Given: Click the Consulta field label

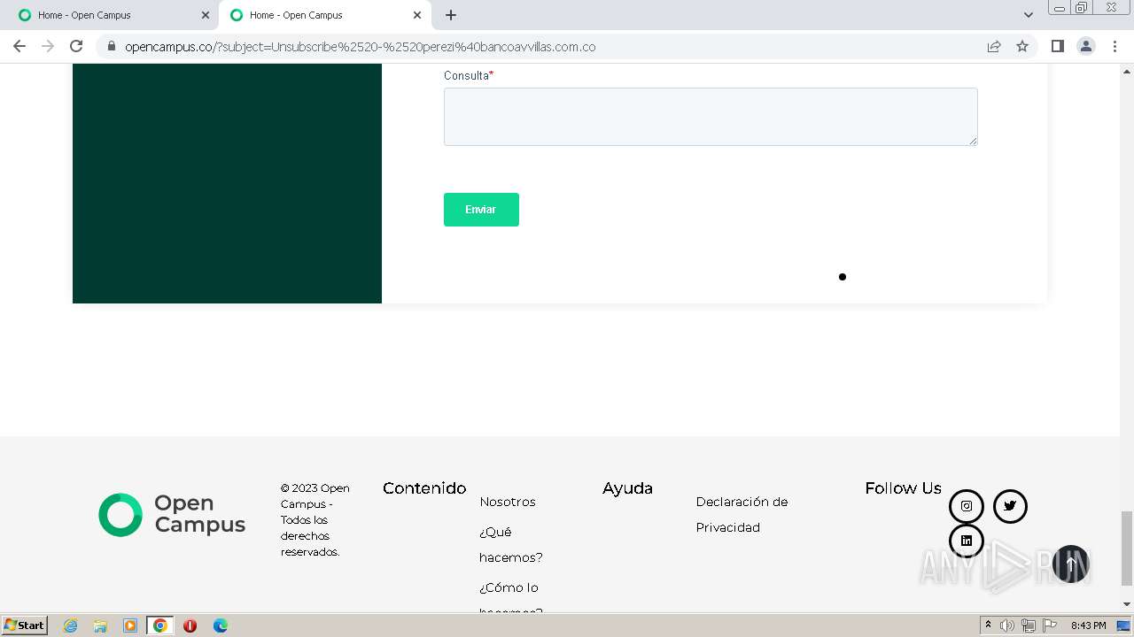Looking at the screenshot, I should click(x=469, y=75).
